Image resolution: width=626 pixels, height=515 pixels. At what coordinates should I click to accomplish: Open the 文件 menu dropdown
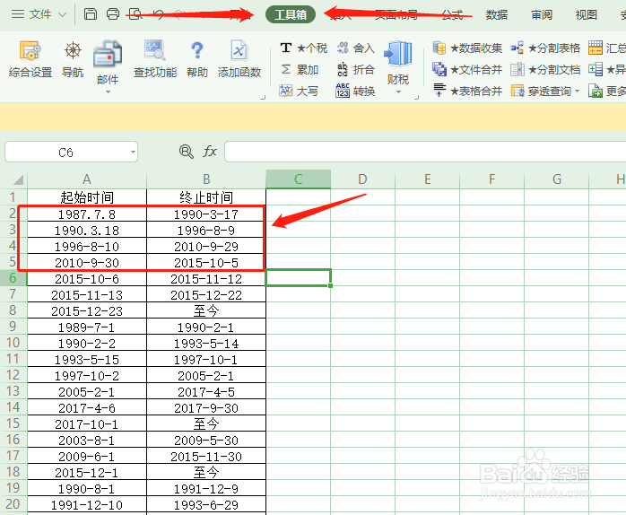tap(48, 14)
